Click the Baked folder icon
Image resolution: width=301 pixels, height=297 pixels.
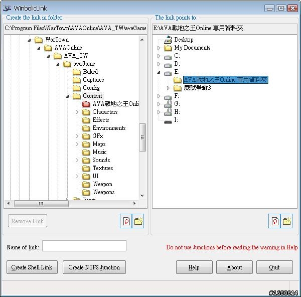point(77,72)
